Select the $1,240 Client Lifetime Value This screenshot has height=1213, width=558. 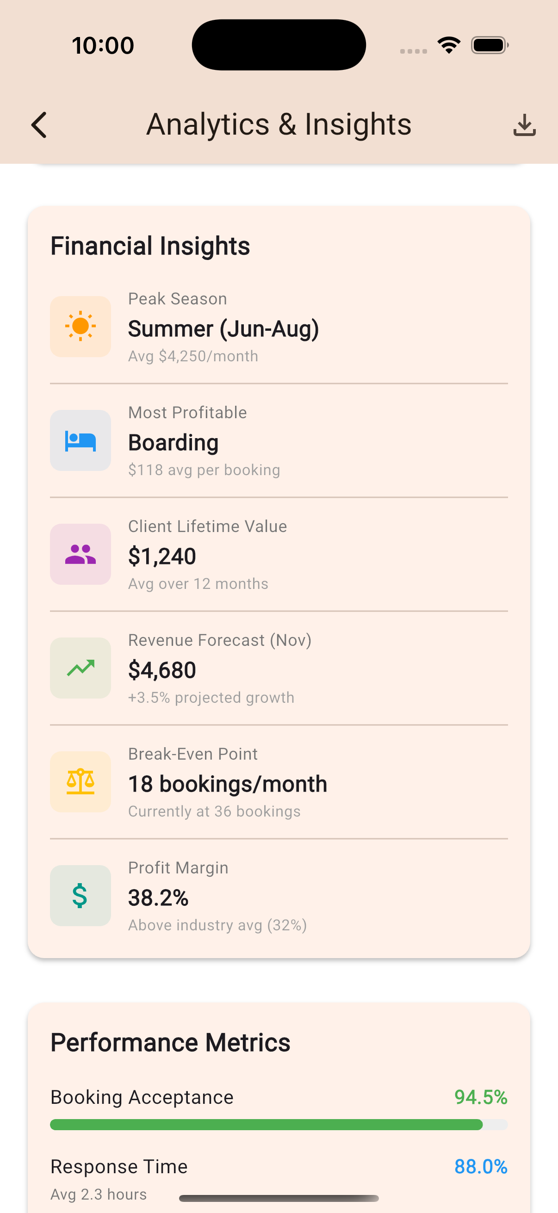tap(162, 557)
